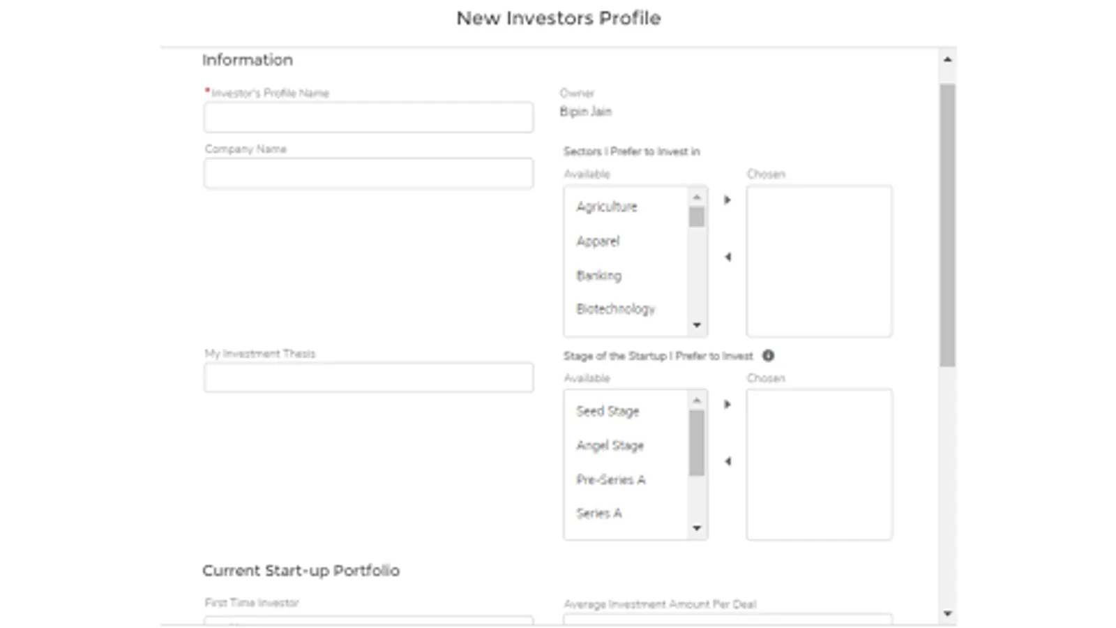
Task: Select Seed Stage option
Action: 608,411
